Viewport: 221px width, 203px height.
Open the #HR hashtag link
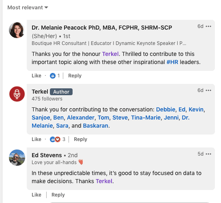tap(172, 62)
